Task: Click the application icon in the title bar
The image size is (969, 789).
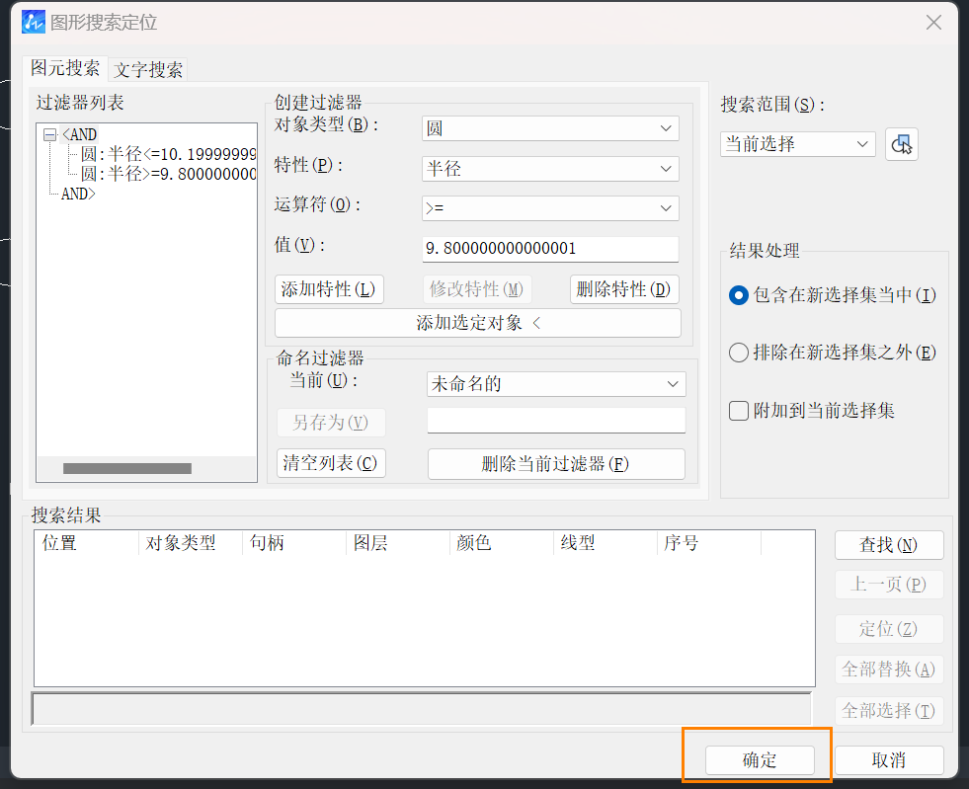Action: pos(31,22)
